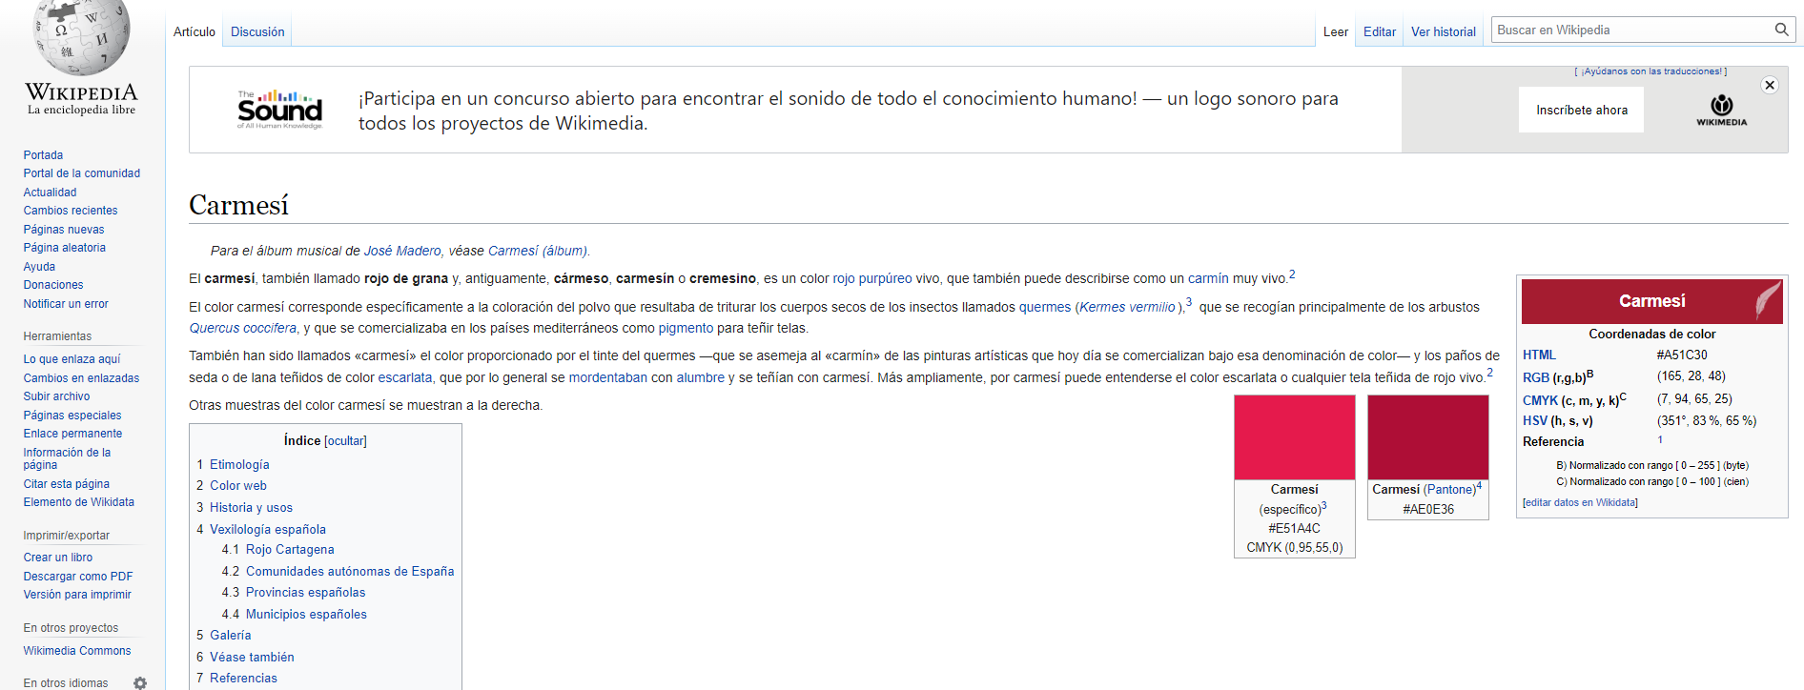Click editar datos en Wikidata link
The width and height of the screenshot is (1804, 690).
[1580, 502]
